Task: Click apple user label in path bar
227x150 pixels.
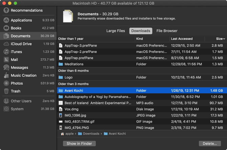Action: coord(69,134)
